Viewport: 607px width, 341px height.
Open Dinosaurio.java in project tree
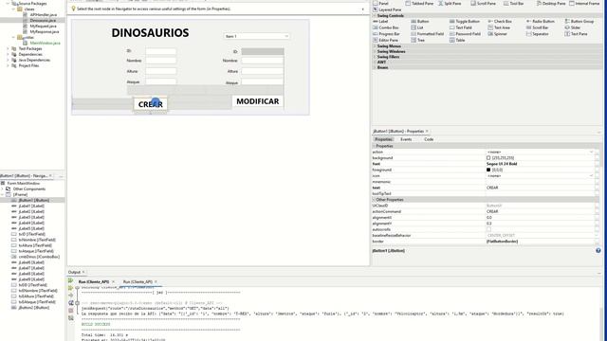coord(43,20)
